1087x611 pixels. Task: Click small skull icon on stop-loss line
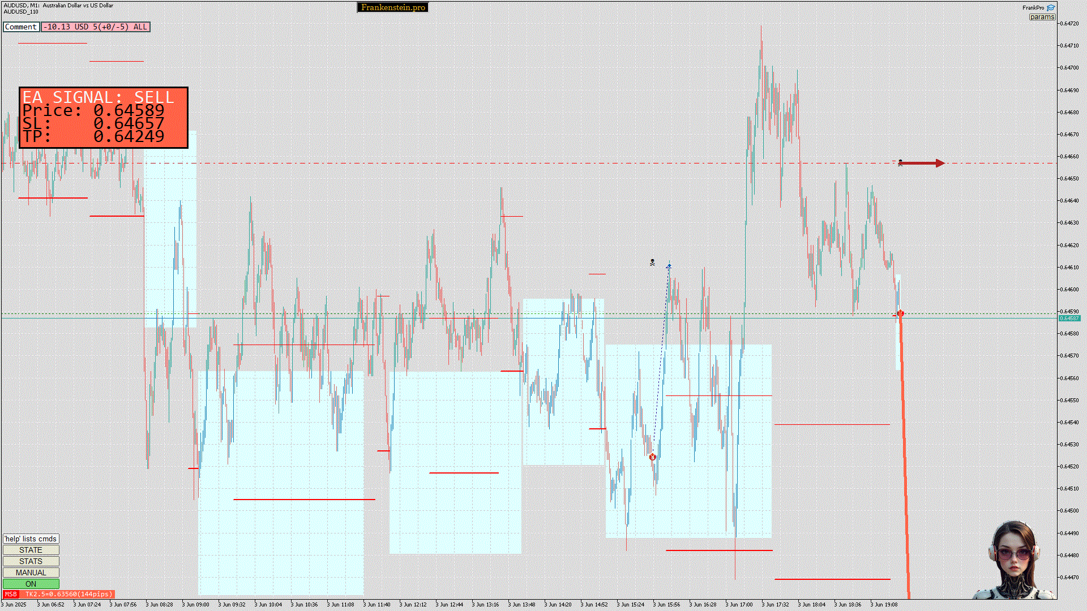900,163
